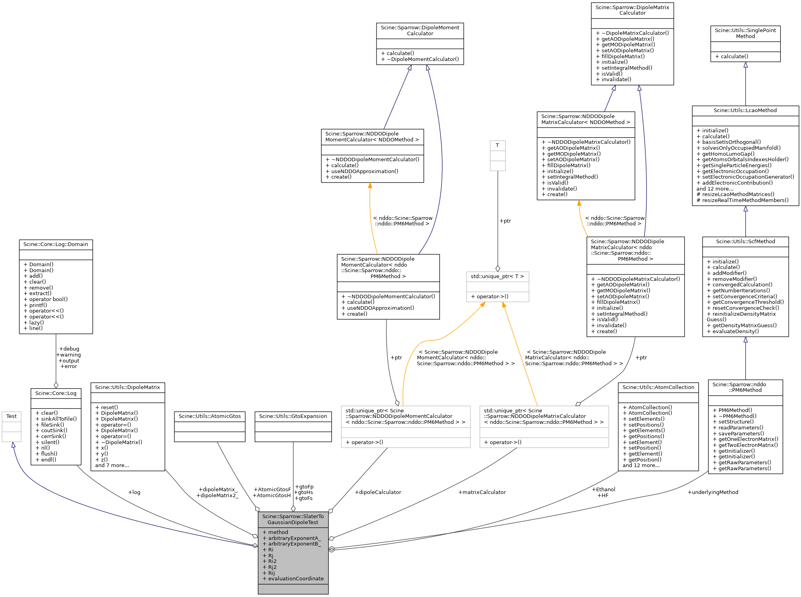Screen dimensions: 801x597
Task: Click the small T template parameter node
Action: click(x=497, y=156)
